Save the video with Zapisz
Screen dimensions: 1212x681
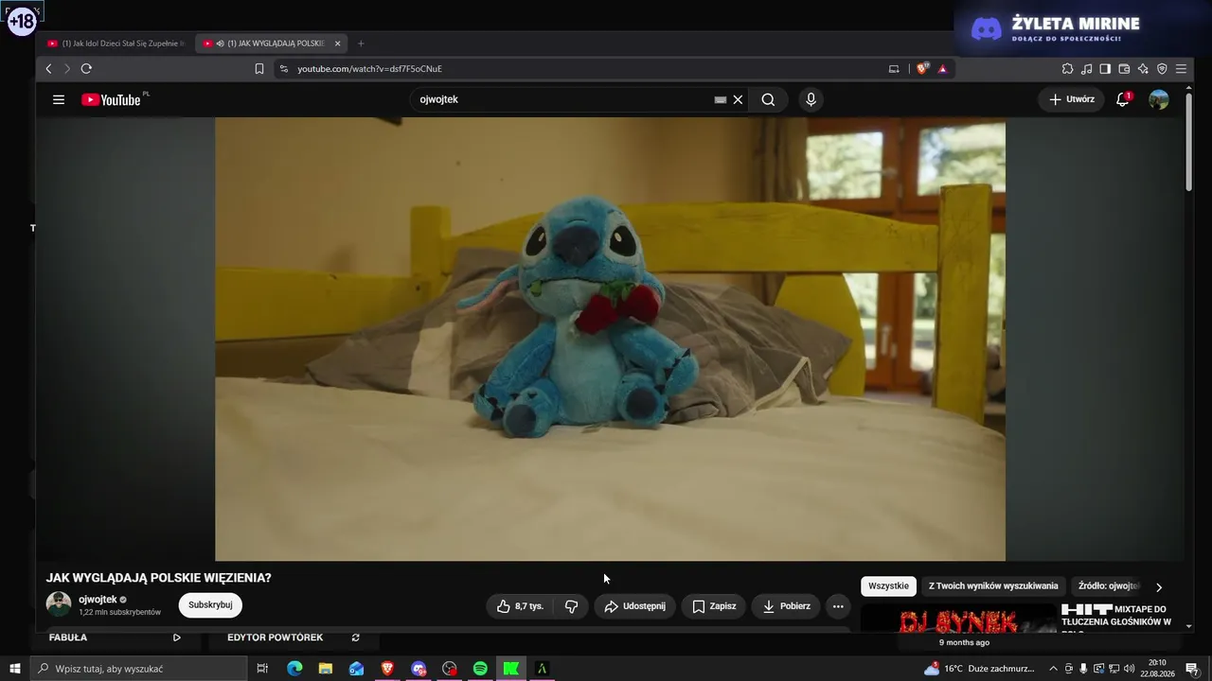[x=714, y=606]
